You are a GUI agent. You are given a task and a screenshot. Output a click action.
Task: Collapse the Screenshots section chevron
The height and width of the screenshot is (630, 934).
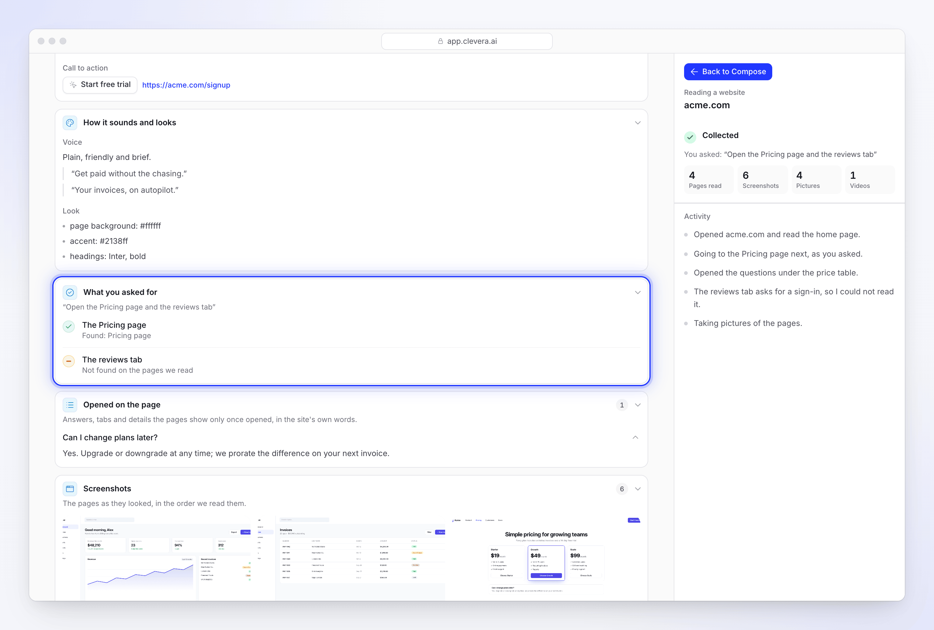click(638, 489)
